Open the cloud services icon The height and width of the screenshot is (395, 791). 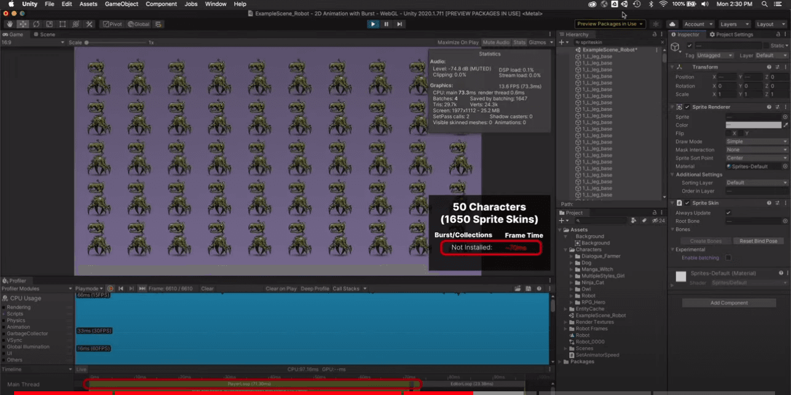672,24
